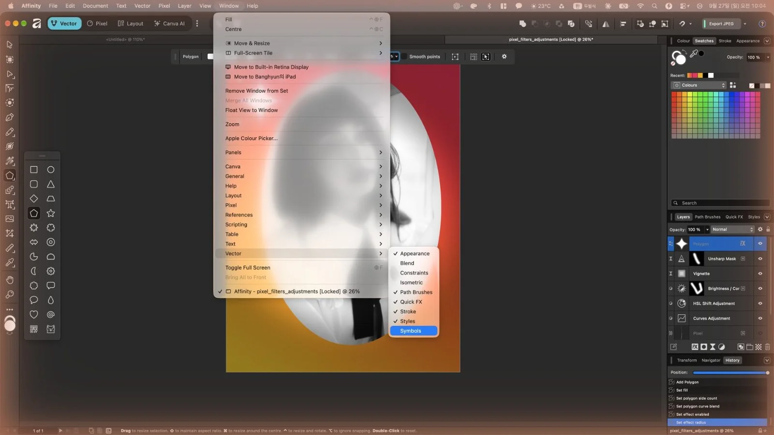Select the Heart shape tool
774x435 pixels.
pos(34,315)
